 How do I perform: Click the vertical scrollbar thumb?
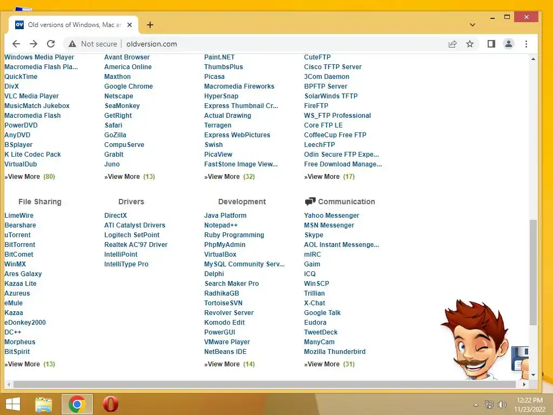point(533,272)
